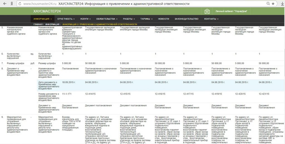The height and width of the screenshot is (144, 285).
Task: Open Документ постановления for 12-416/15
Action: click(x=163, y=106)
